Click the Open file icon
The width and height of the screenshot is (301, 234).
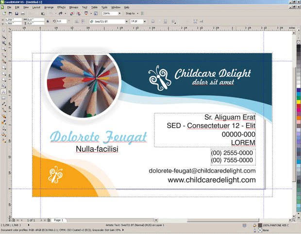[x=10, y=14]
